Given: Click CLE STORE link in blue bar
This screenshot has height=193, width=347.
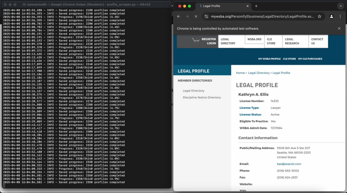Looking at the screenshot, I should [289, 59].
